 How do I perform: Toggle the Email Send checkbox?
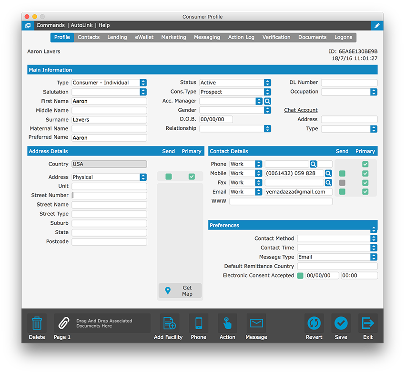click(x=342, y=192)
